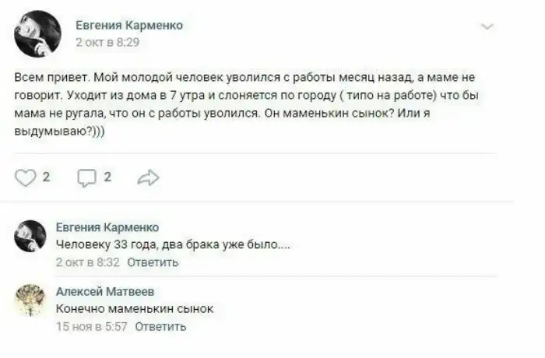
Task: Share the post using the arrow icon
Action: [147, 178]
